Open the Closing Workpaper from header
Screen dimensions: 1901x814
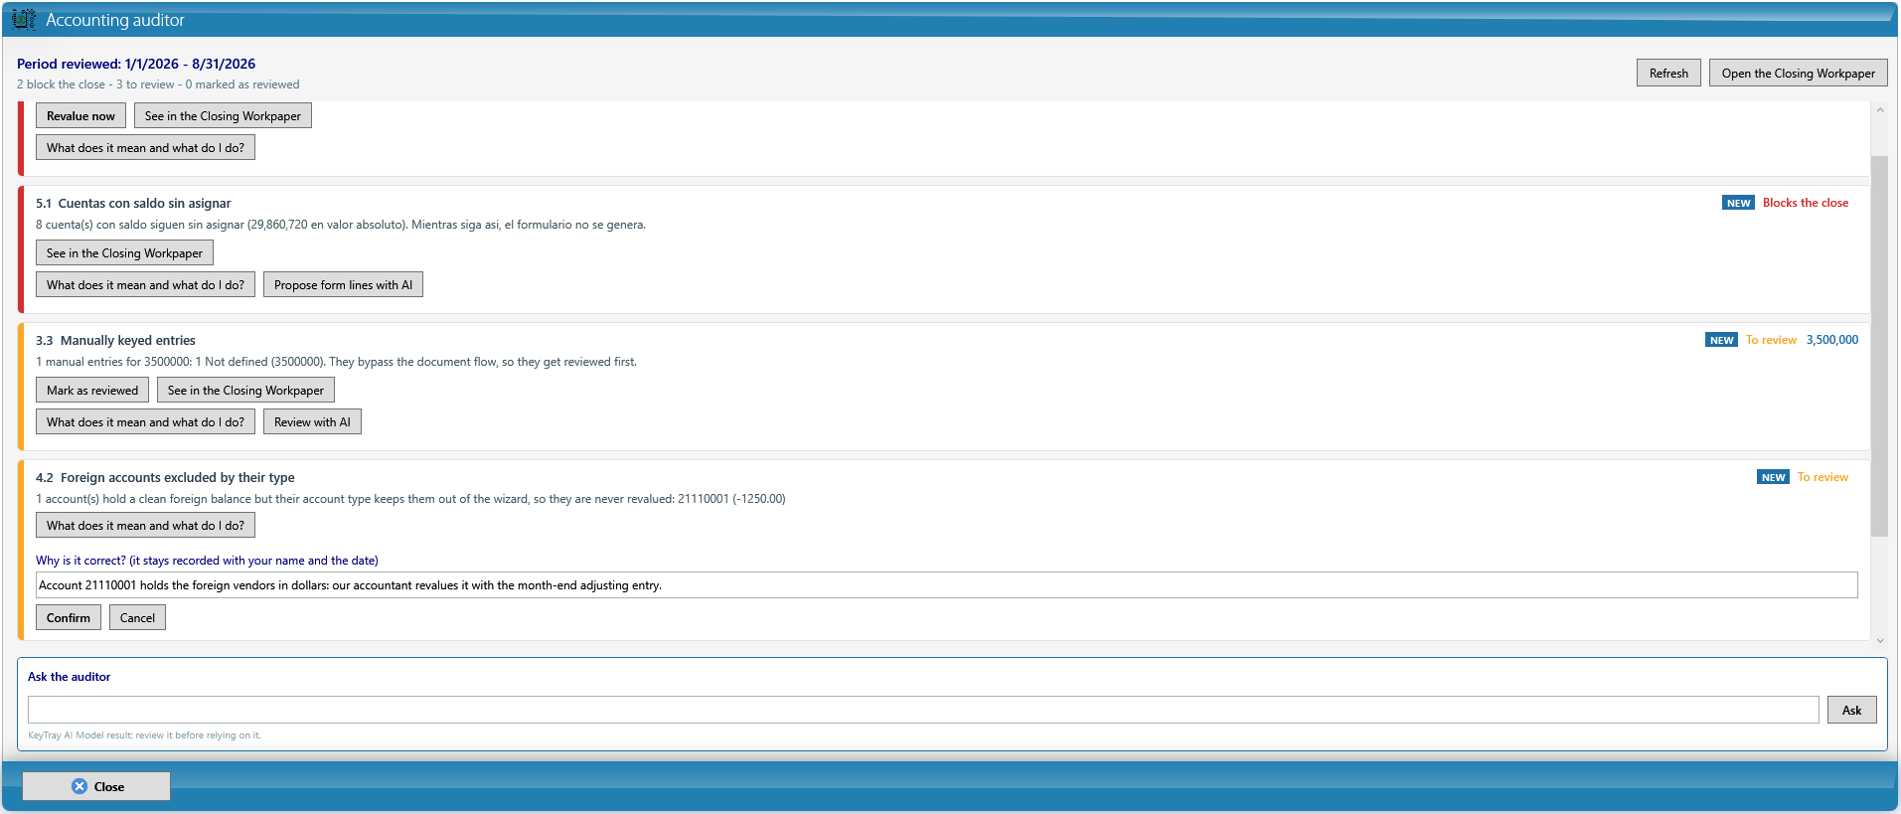[1798, 73]
